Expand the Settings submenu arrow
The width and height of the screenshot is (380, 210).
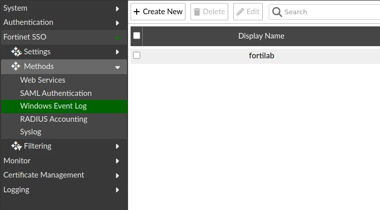pyautogui.click(x=117, y=52)
